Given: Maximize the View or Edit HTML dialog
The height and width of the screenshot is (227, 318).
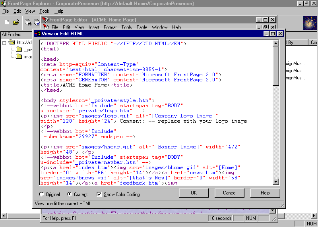Looking at the screenshot, I should click(273, 34).
